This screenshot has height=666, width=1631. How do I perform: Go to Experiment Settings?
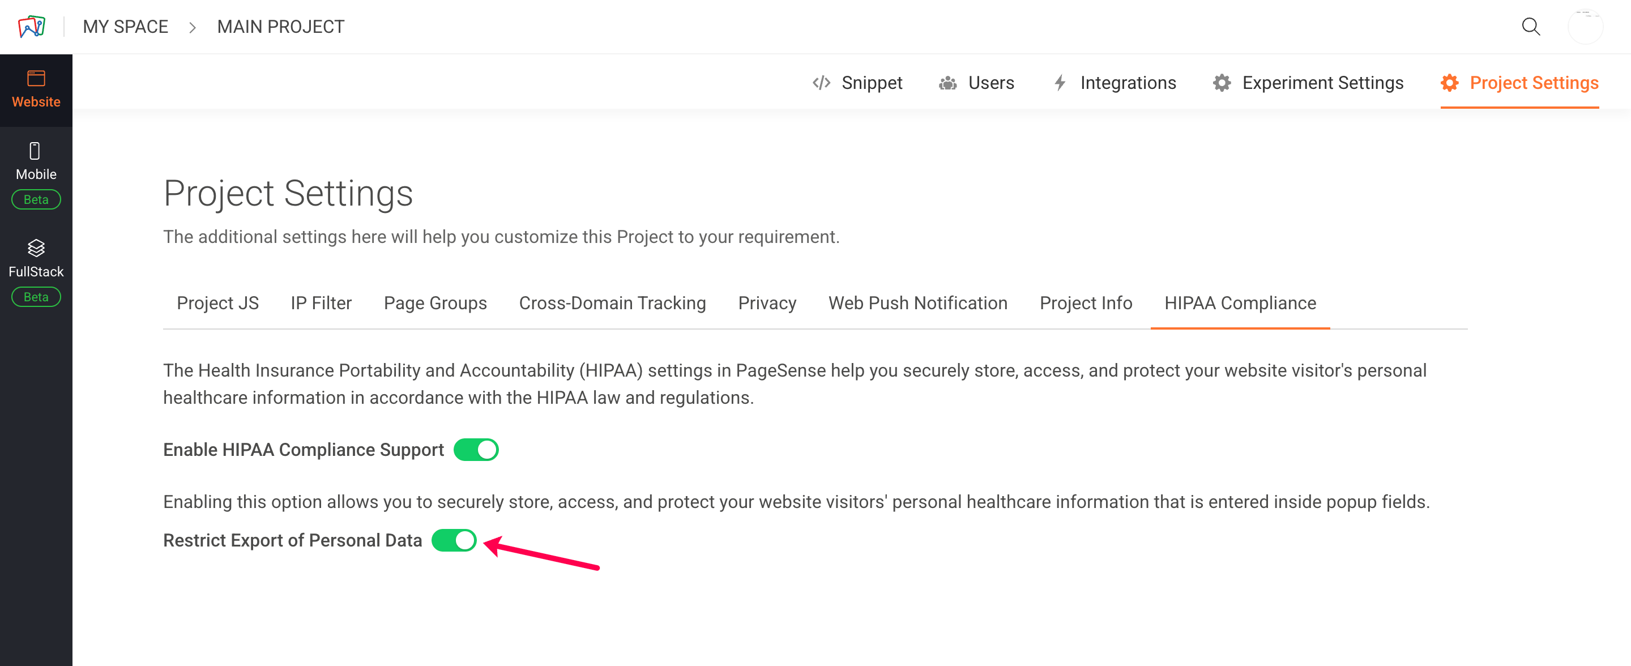[1309, 83]
